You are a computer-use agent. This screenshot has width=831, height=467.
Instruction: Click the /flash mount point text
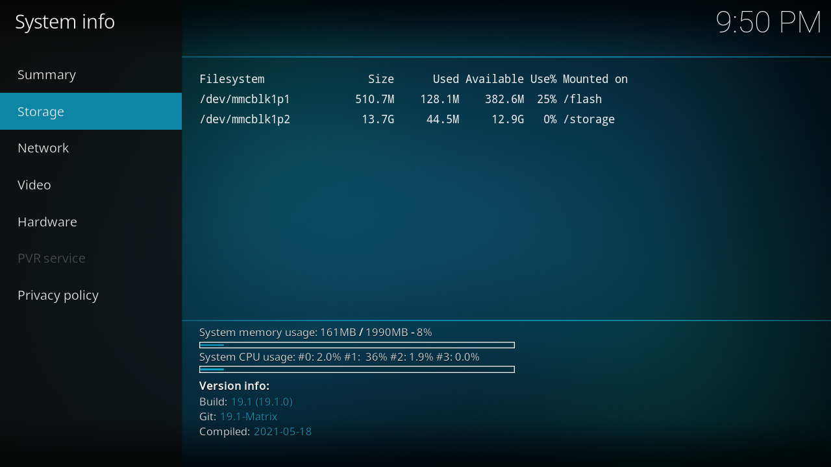(x=582, y=99)
